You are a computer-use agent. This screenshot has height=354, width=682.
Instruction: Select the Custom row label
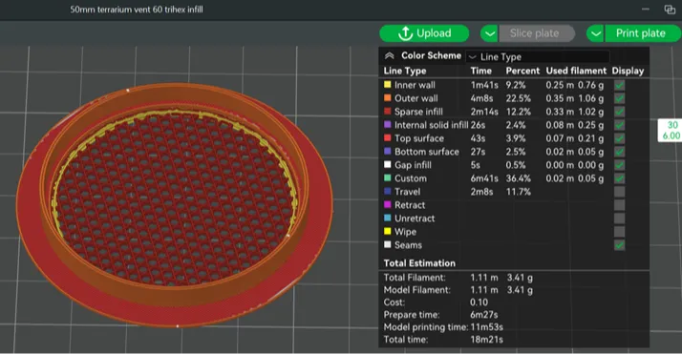(x=411, y=178)
